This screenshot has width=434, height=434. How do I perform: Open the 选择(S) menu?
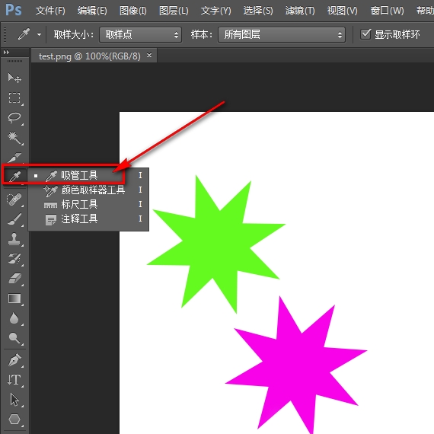pos(258,11)
